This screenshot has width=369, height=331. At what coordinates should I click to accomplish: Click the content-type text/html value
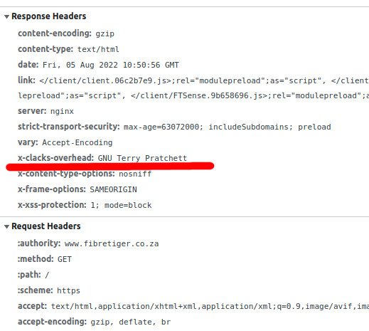tap(98, 49)
